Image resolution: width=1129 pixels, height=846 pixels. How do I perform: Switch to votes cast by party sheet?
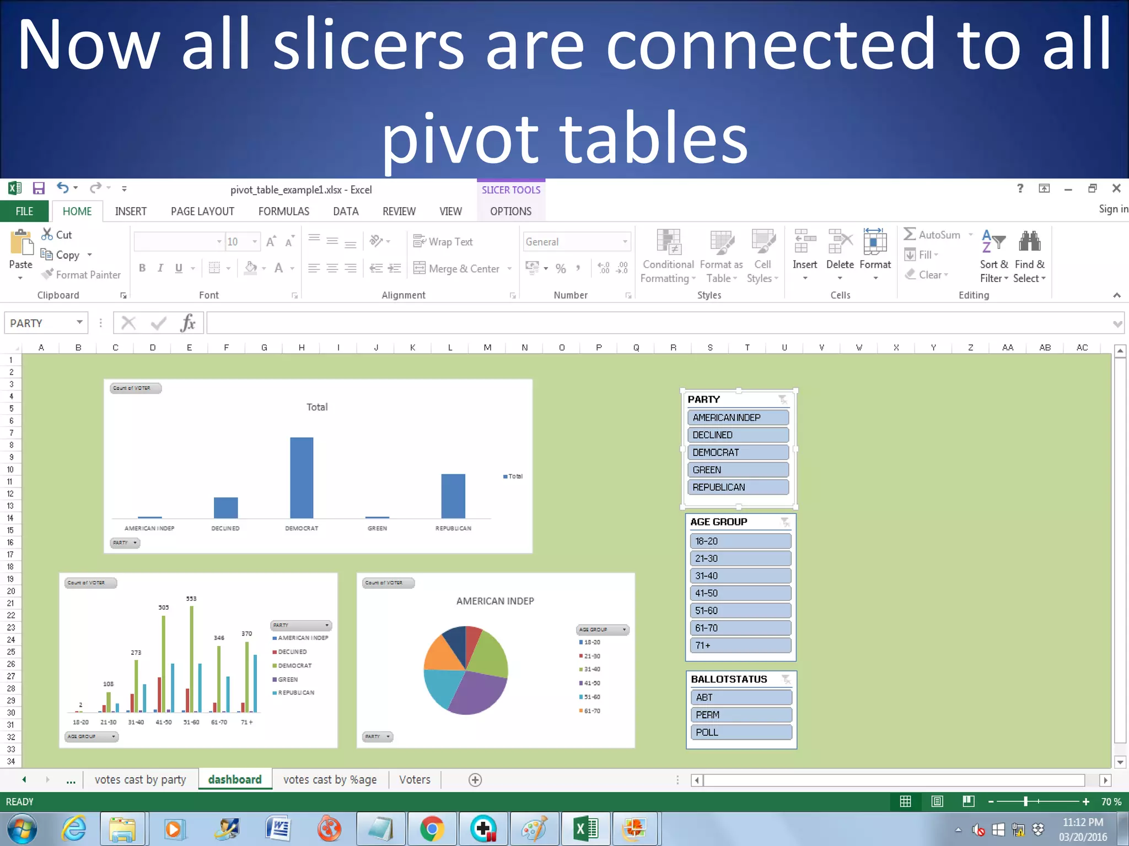pos(140,779)
